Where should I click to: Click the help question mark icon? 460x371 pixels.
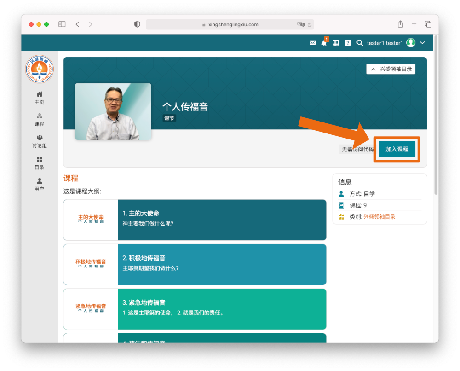pyautogui.click(x=348, y=43)
